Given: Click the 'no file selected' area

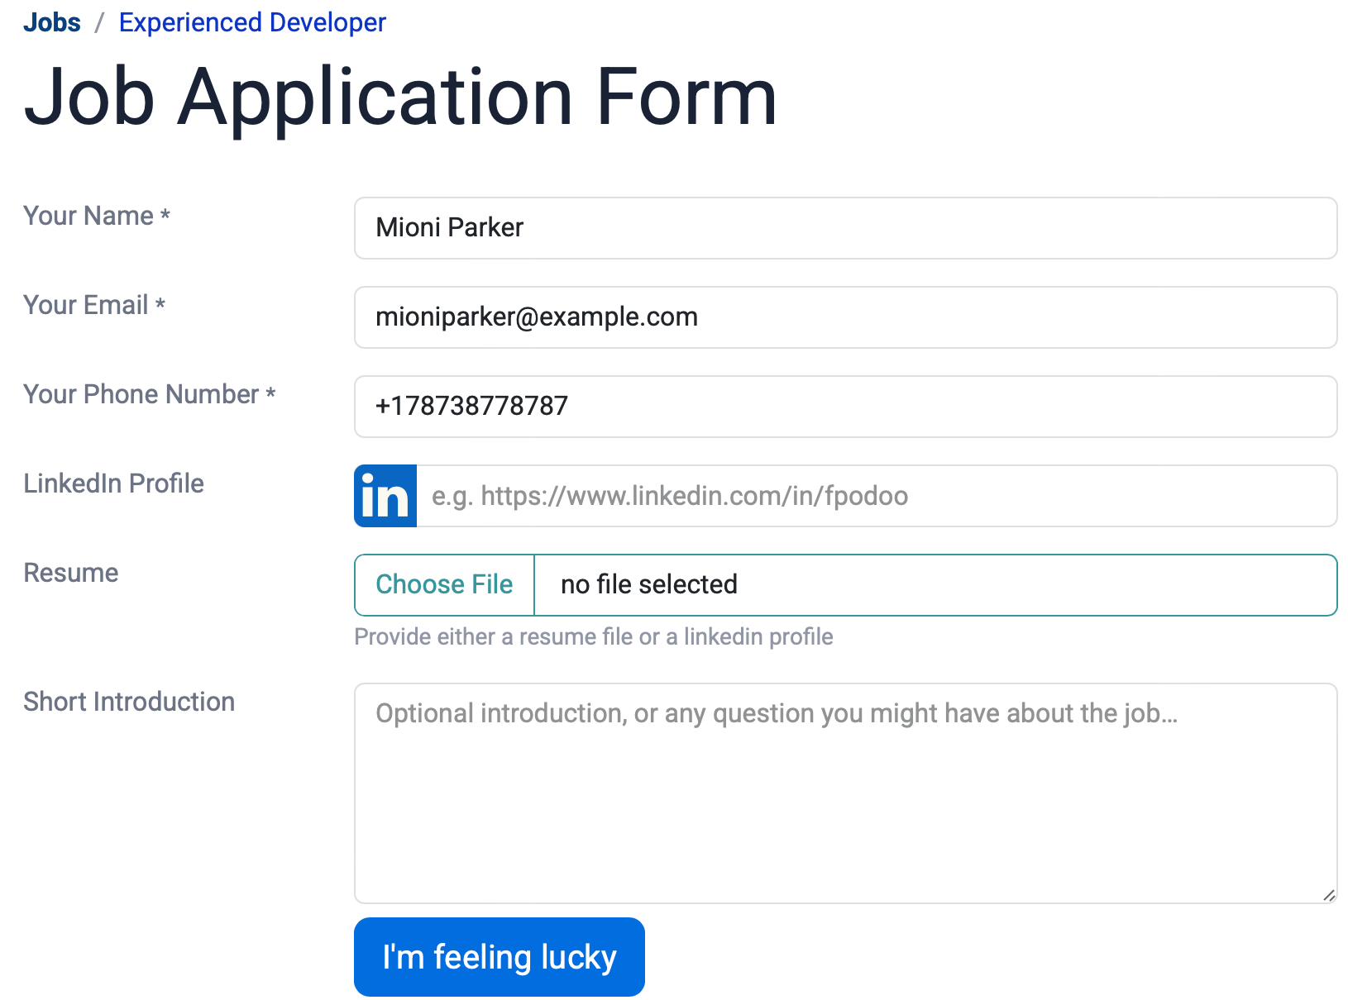Looking at the screenshot, I should click(x=648, y=584).
